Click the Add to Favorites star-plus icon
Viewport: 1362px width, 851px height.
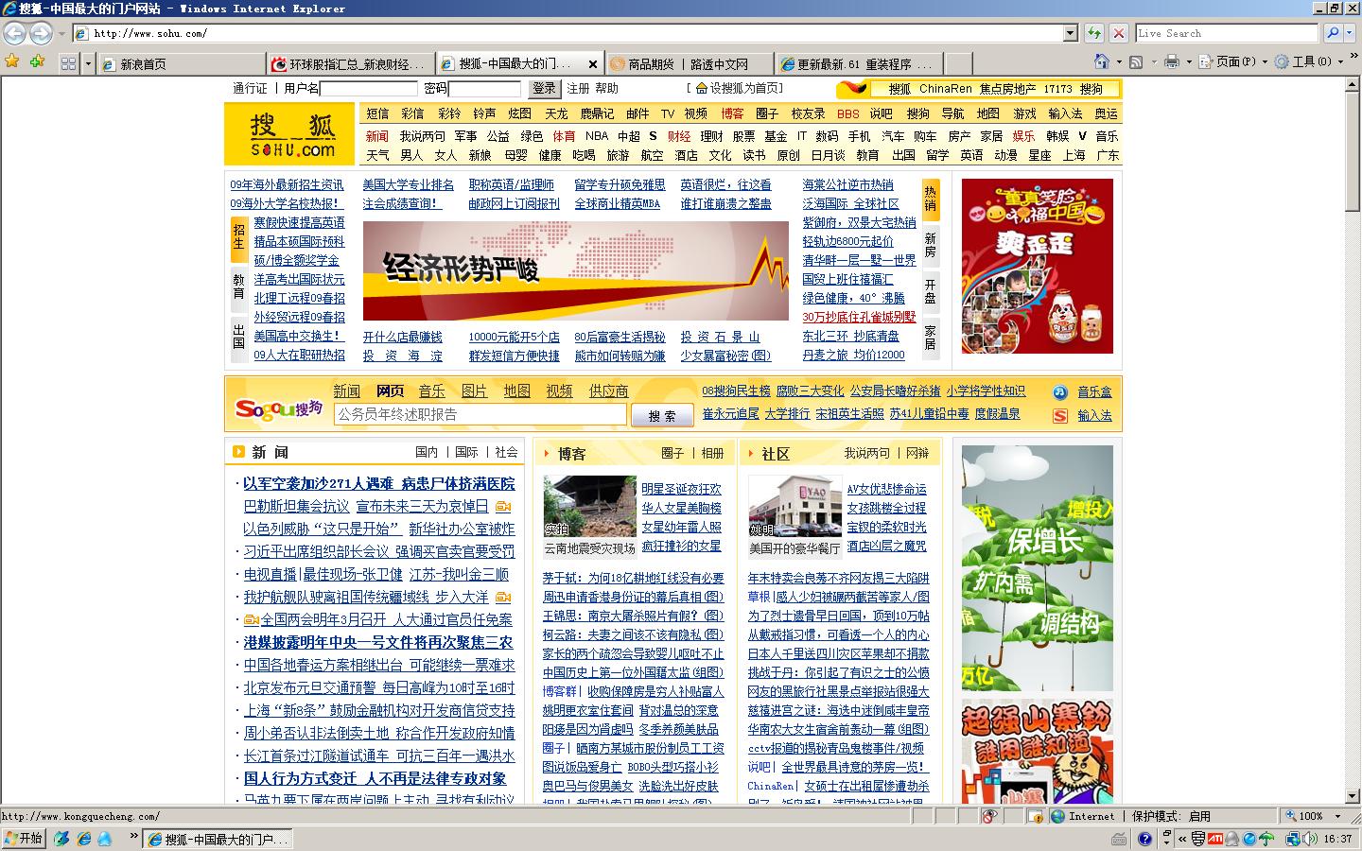(37, 62)
